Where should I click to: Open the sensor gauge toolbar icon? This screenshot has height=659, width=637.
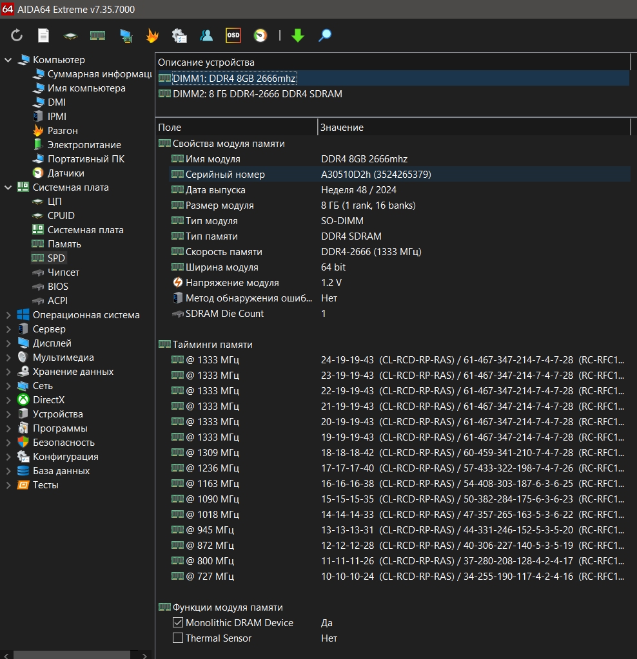260,35
